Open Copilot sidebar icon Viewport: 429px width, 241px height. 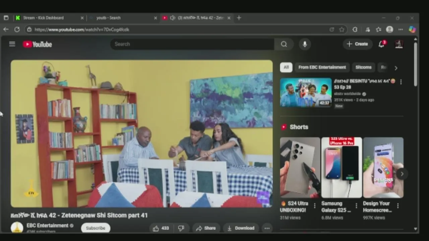tap(412, 29)
